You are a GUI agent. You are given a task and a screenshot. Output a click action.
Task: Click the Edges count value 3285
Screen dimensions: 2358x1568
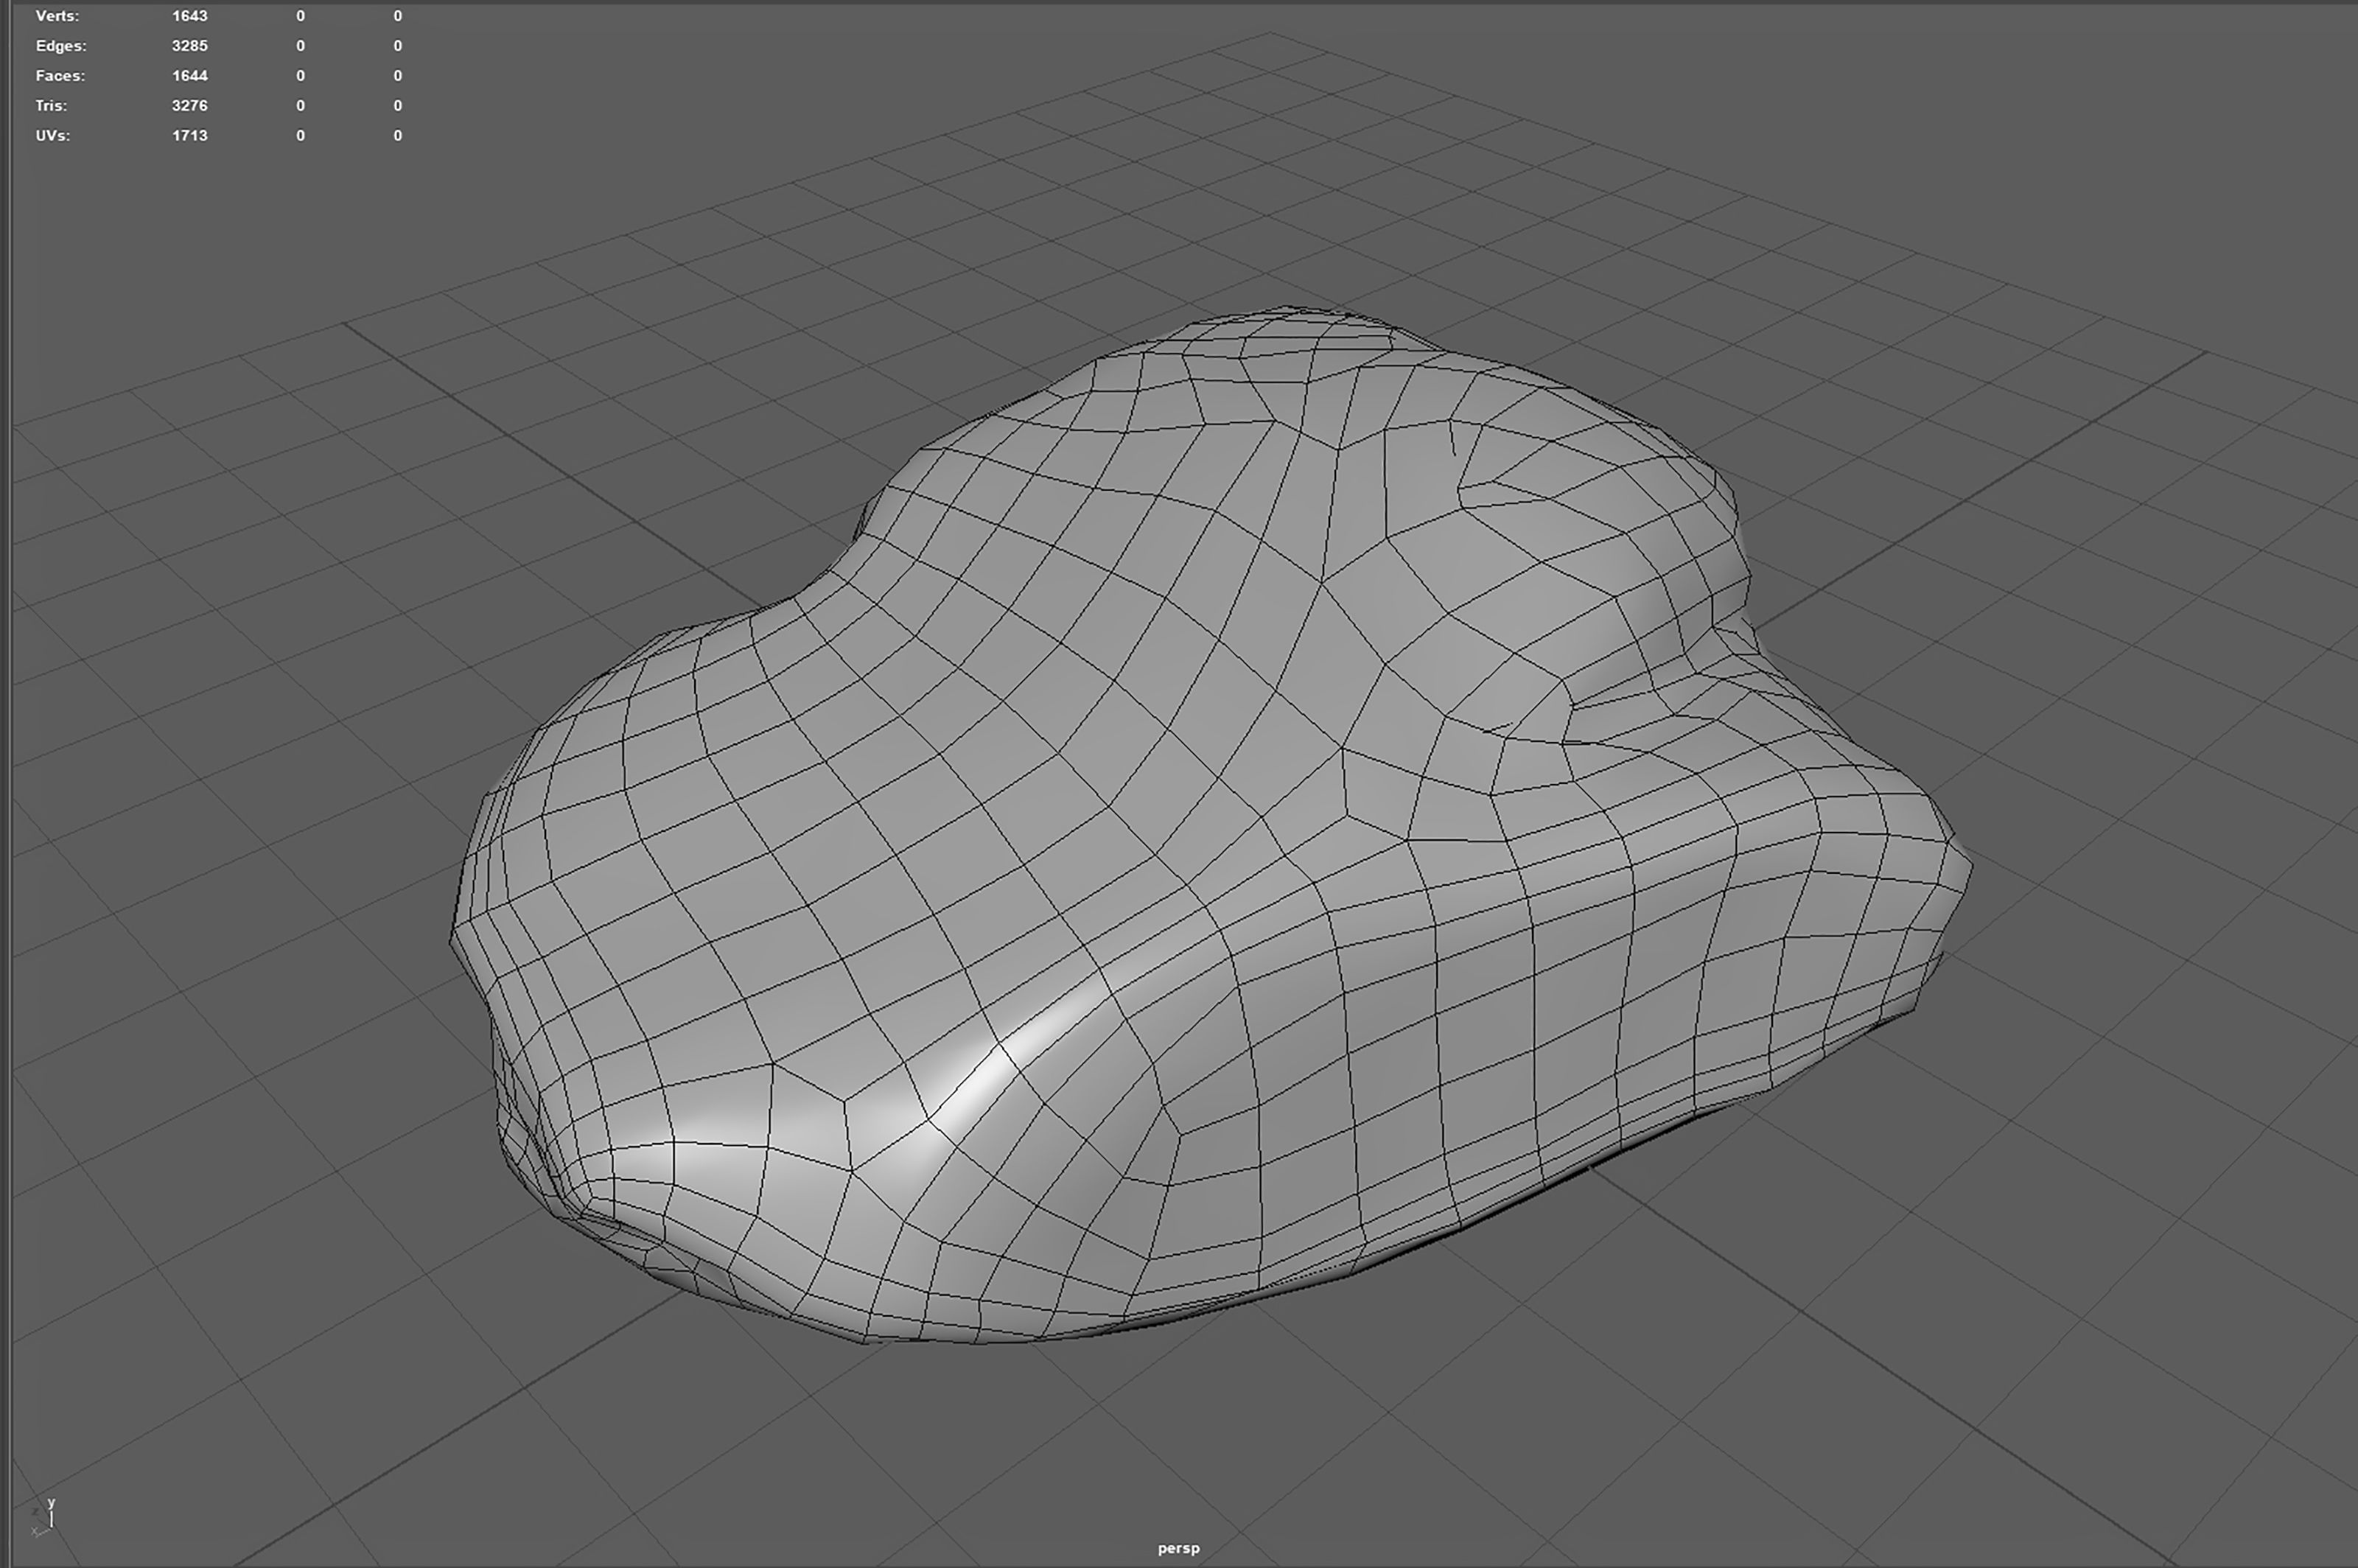tap(190, 46)
